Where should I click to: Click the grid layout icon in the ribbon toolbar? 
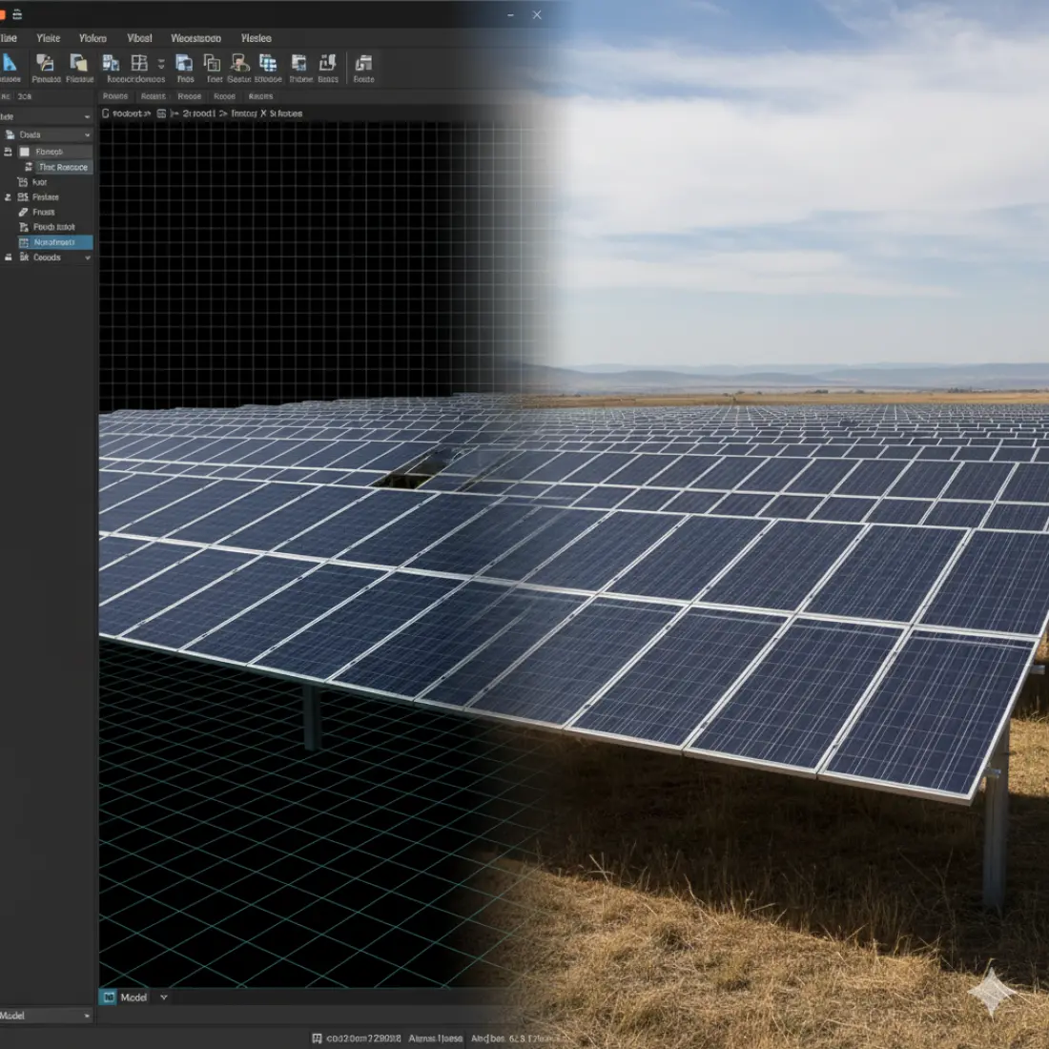[138, 64]
